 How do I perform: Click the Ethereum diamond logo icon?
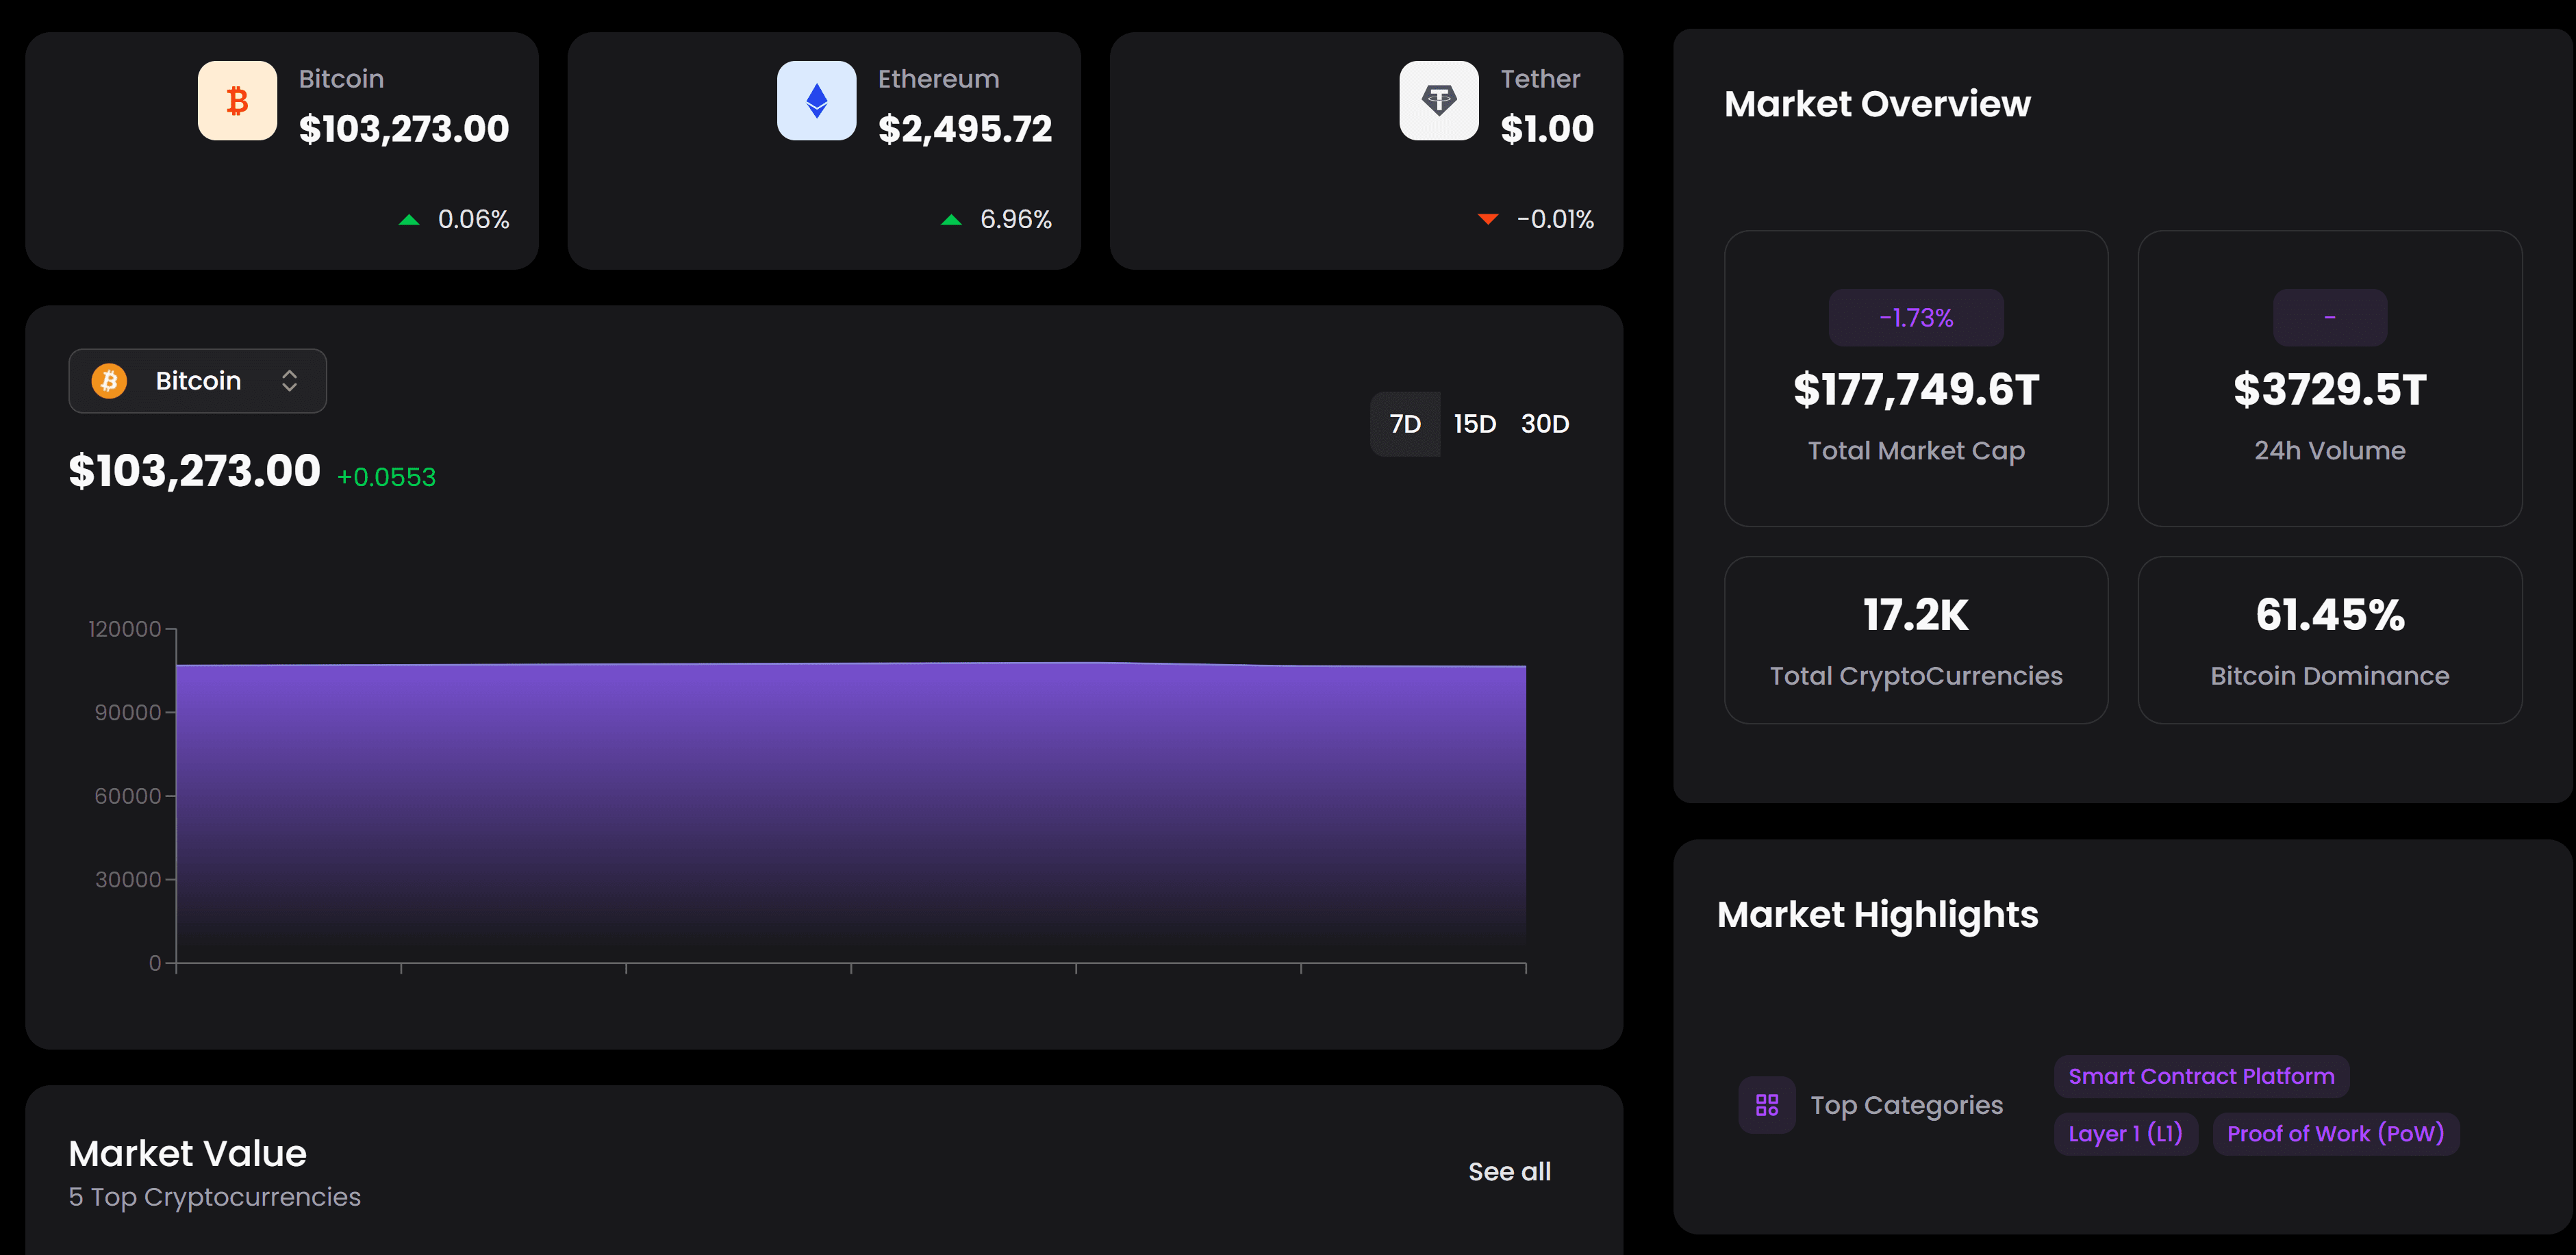click(x=816, y=100)
